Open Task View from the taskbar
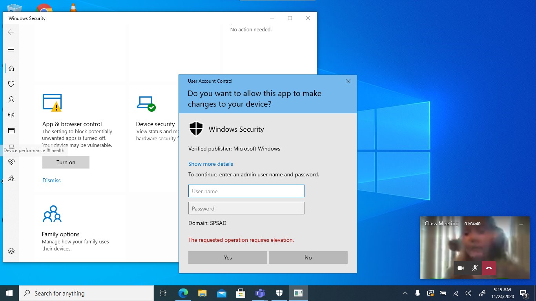This screenshot has width=536, height=301. 163,293
